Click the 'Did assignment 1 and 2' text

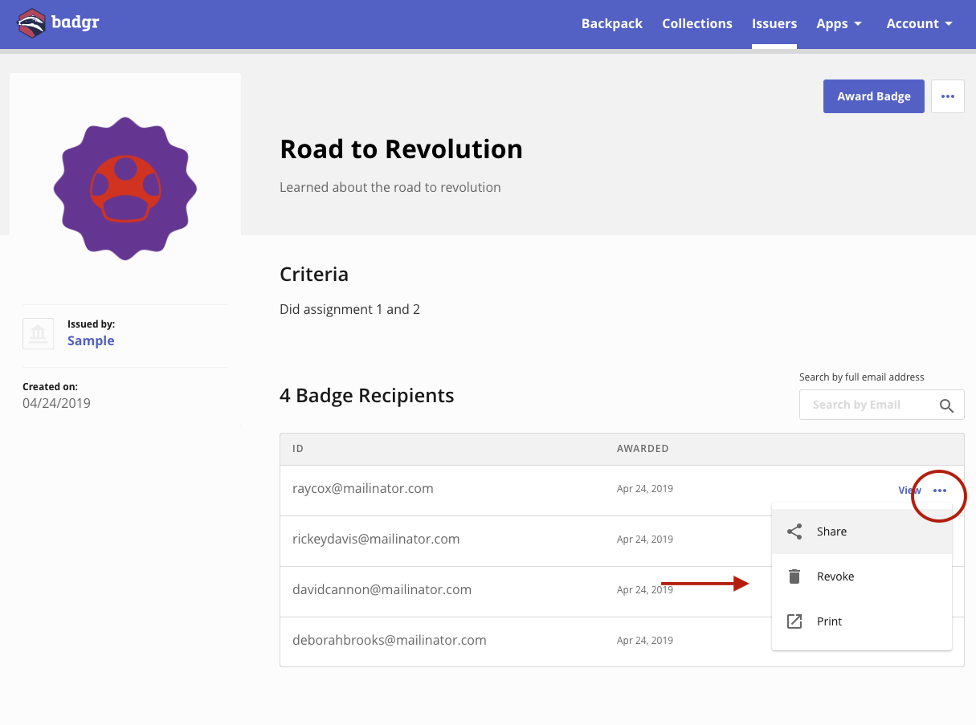click(349, 309)
